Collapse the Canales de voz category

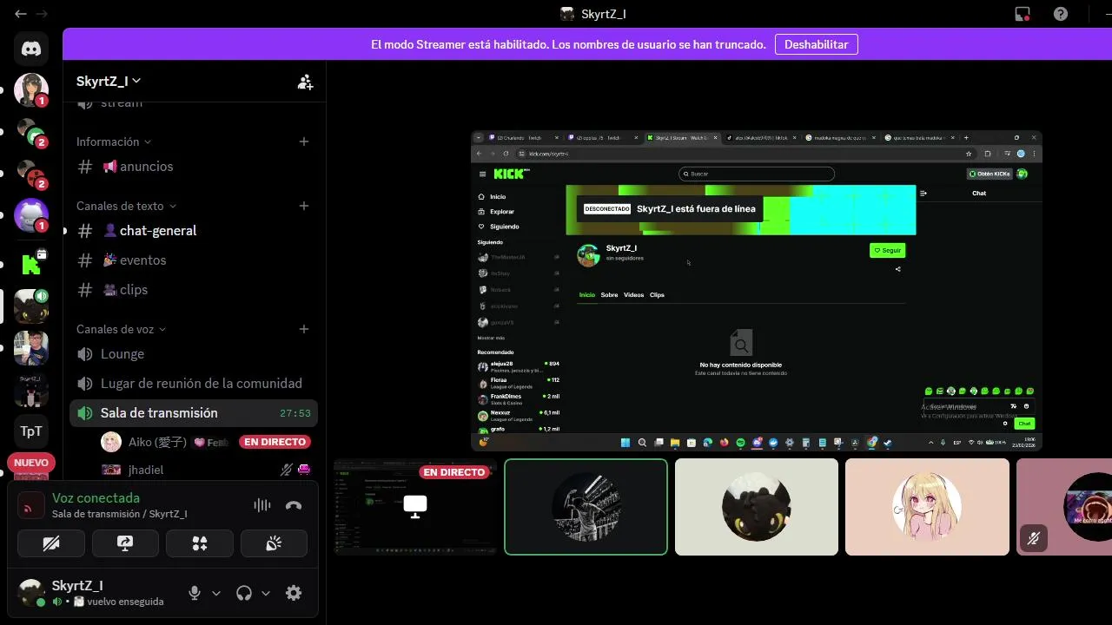(121, 329)
